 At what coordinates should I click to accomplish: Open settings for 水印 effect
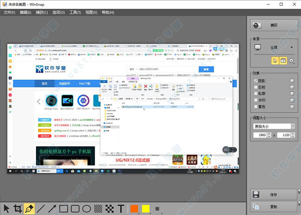pyautogui.click(x=292, y=100)
